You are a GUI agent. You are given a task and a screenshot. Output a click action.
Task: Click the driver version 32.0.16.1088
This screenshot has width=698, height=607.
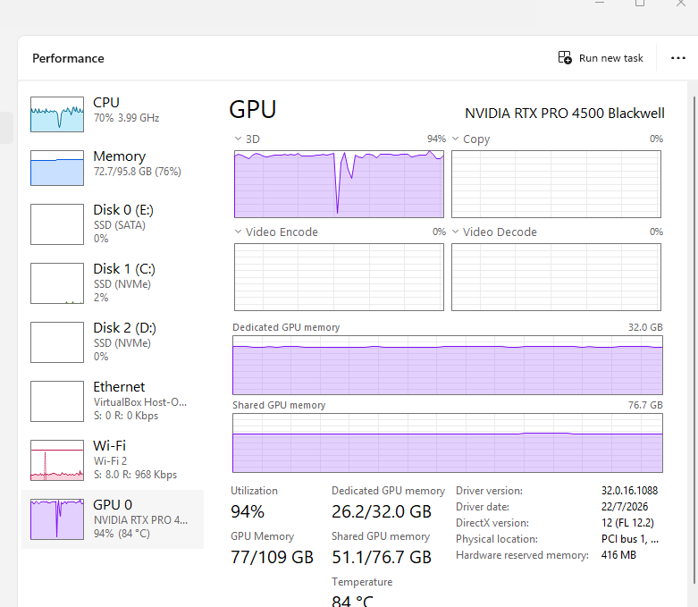pyautogui.click(x=629, y=490)
